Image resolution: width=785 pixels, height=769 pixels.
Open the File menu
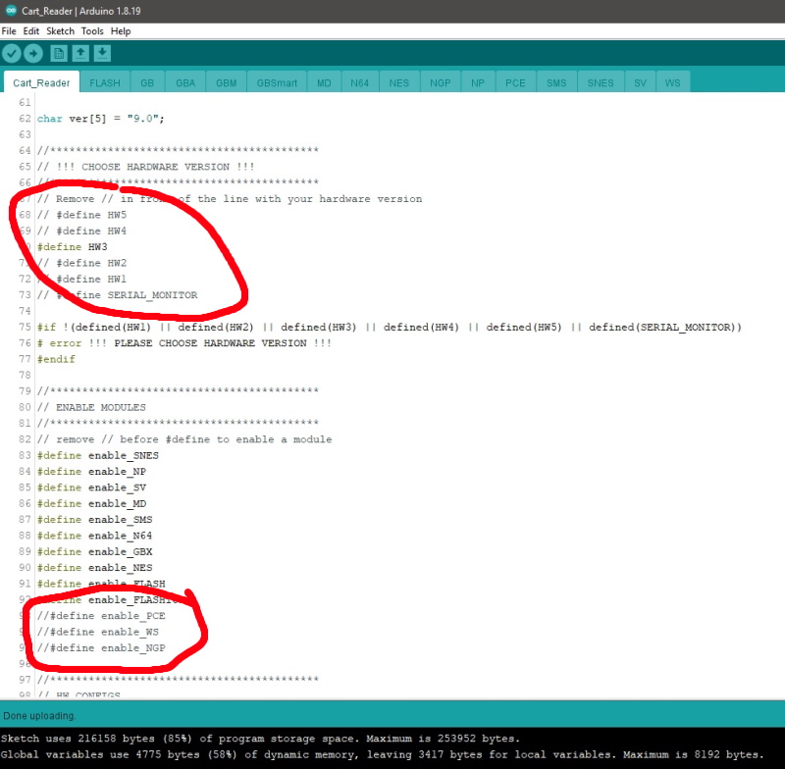9,31
